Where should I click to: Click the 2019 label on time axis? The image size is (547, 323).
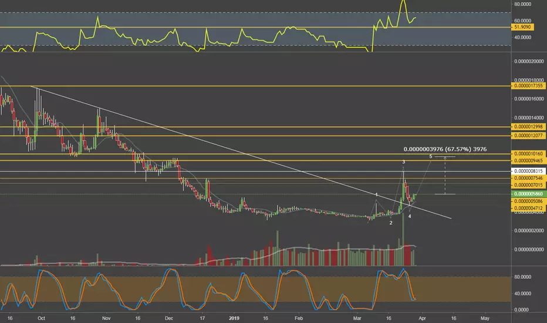point(234,318)
